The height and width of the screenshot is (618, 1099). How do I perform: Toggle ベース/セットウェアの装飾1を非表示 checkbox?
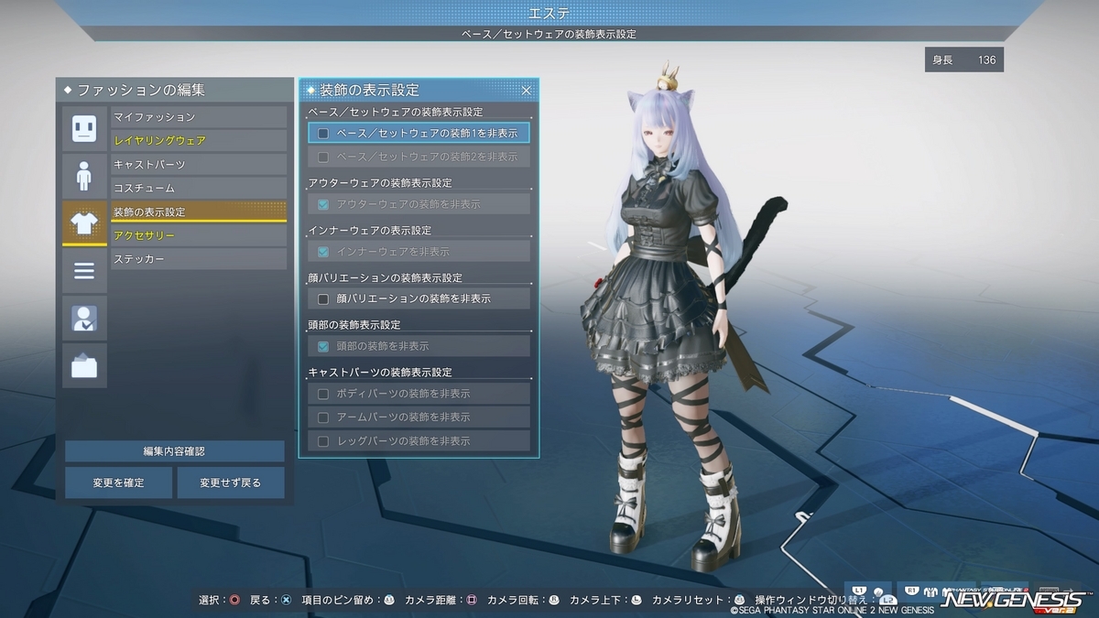click(x=323, y=134)
